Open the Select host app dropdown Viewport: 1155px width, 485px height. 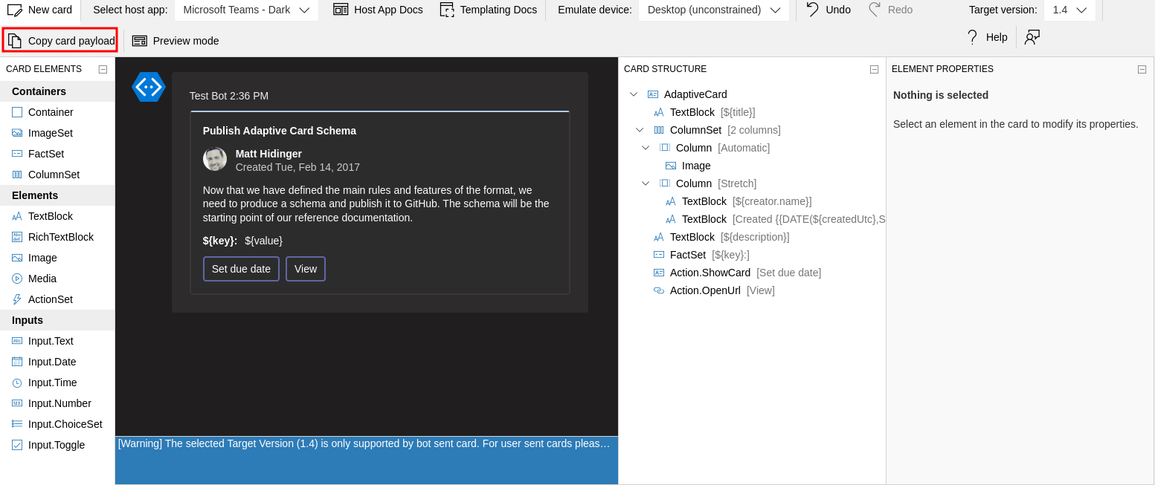246,10
